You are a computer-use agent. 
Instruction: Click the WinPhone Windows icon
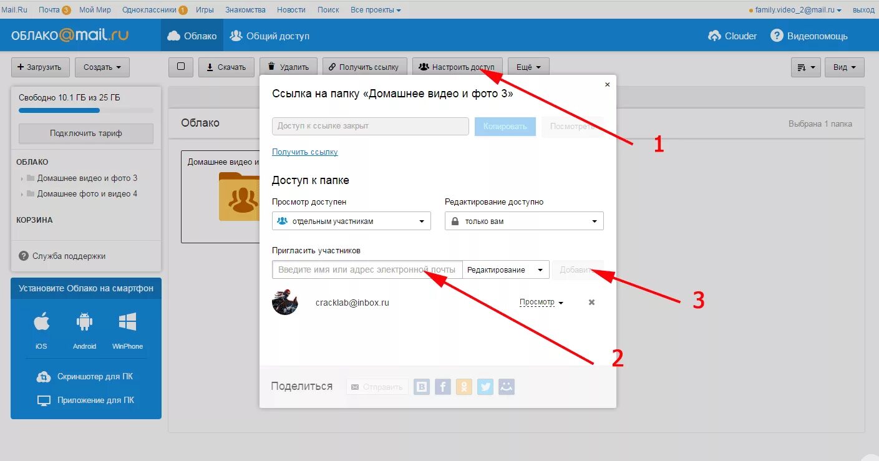(127, 323)
